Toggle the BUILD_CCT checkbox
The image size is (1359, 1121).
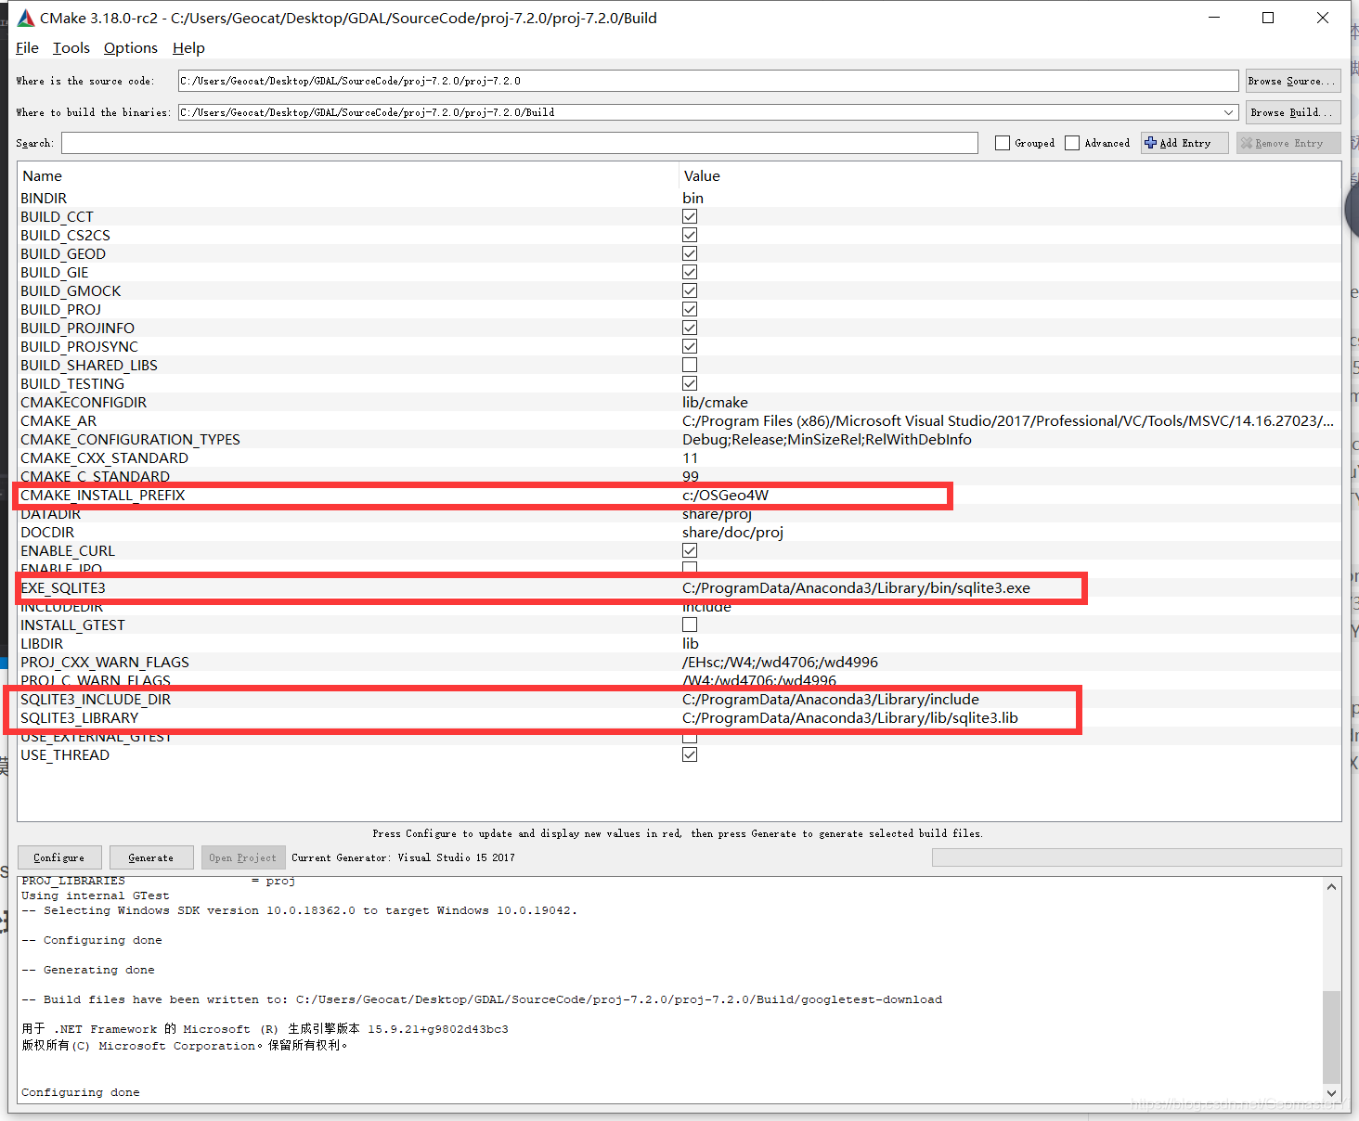690,216
